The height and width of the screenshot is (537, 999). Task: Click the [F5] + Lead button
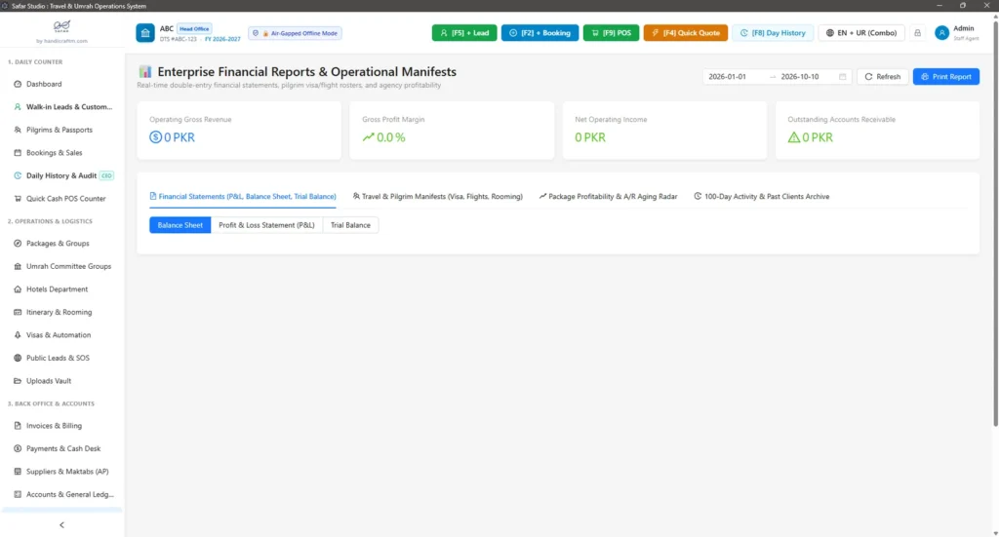(464, 33)
